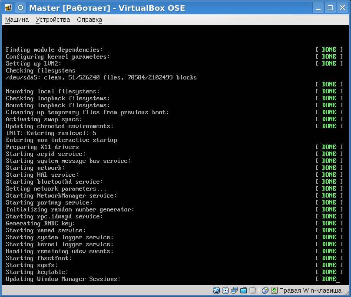Screen dimensions: 351x297
Task: Click the hard disk activity icon
Action: click(216, 290)
